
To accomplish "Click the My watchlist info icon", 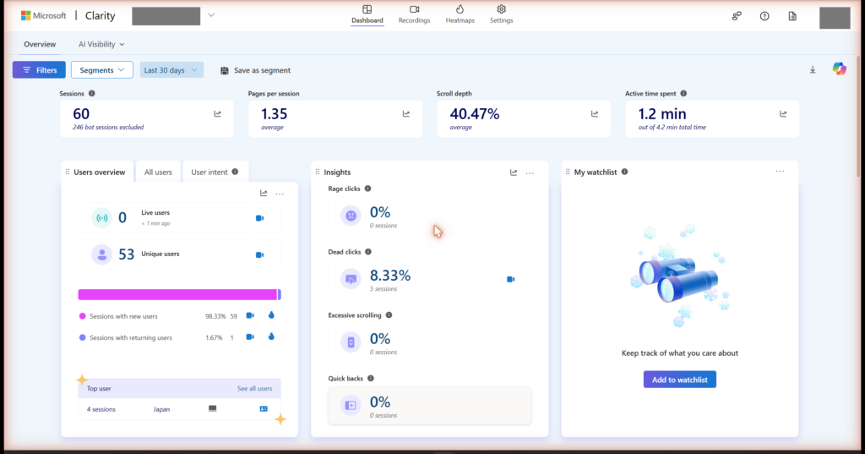I will (624, 172).
